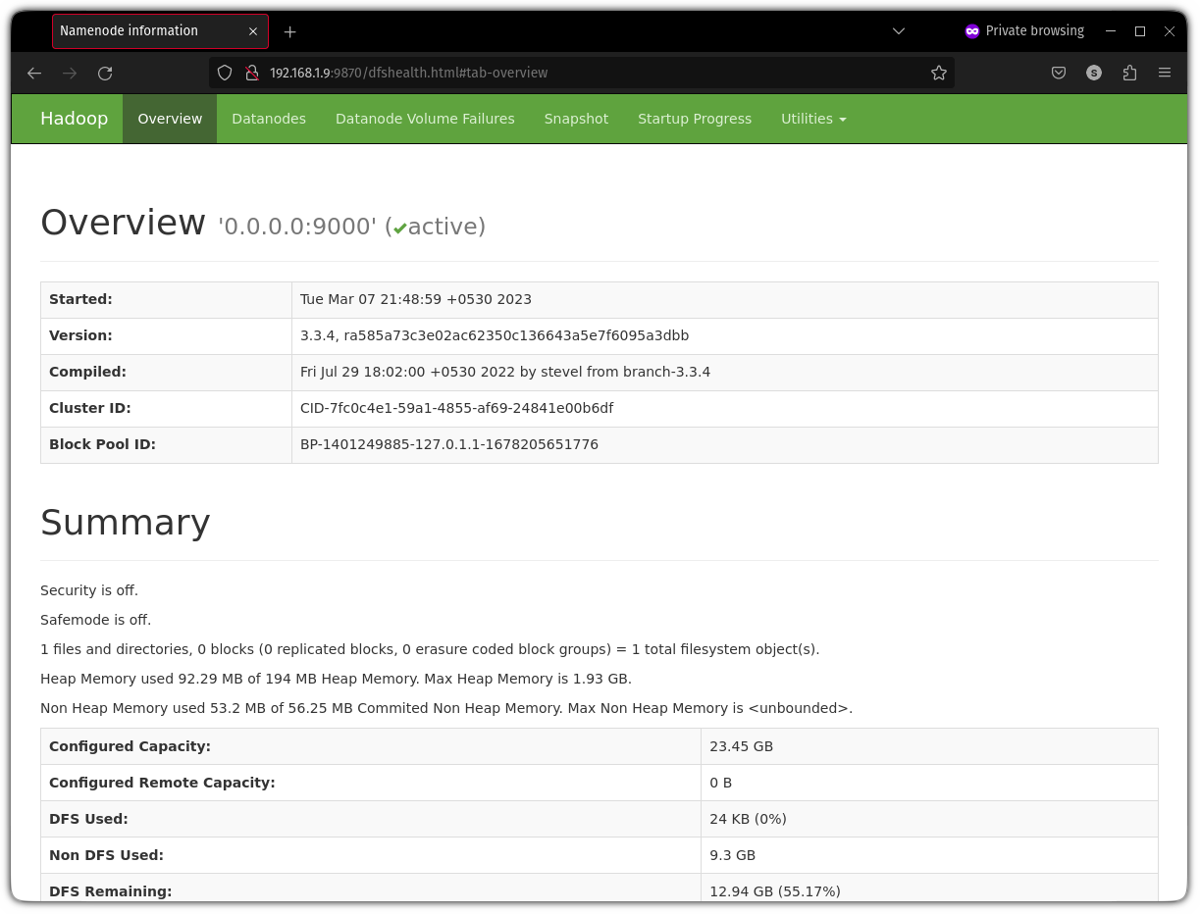Switch to the Datanodes page
The height and width of the screenshot is (914, 1200).
coord(269,119)
